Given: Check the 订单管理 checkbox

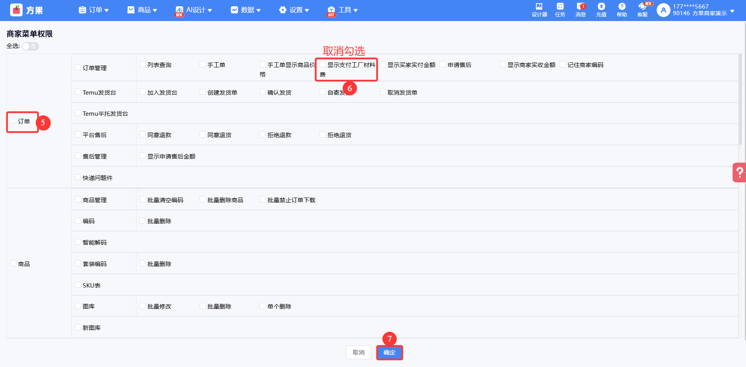Looking at the screenshot, I should pyautogui.click(x=78, y=67).
